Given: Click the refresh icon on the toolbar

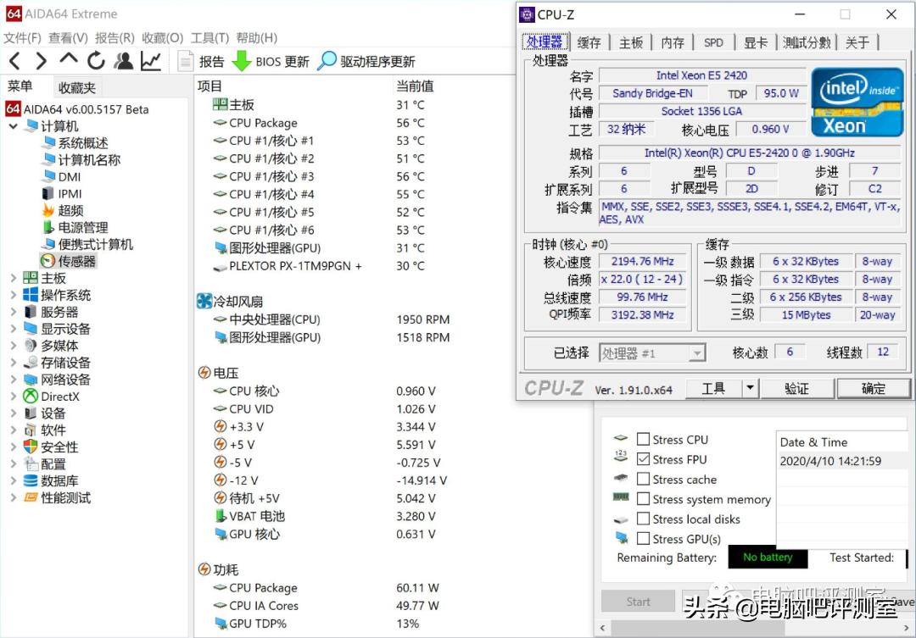Looking at the screenshot, I should coord(96,60).
